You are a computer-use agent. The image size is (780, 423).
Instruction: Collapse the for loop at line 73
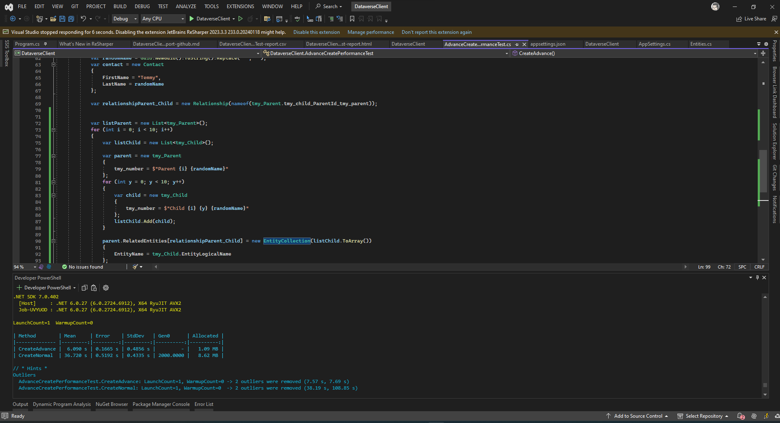point(53,130)
